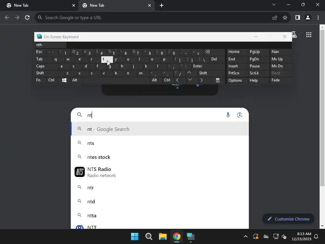325x244 pixels.
Task: Select the 'nts' search suggestion
Action: click(x=160, y=143)
